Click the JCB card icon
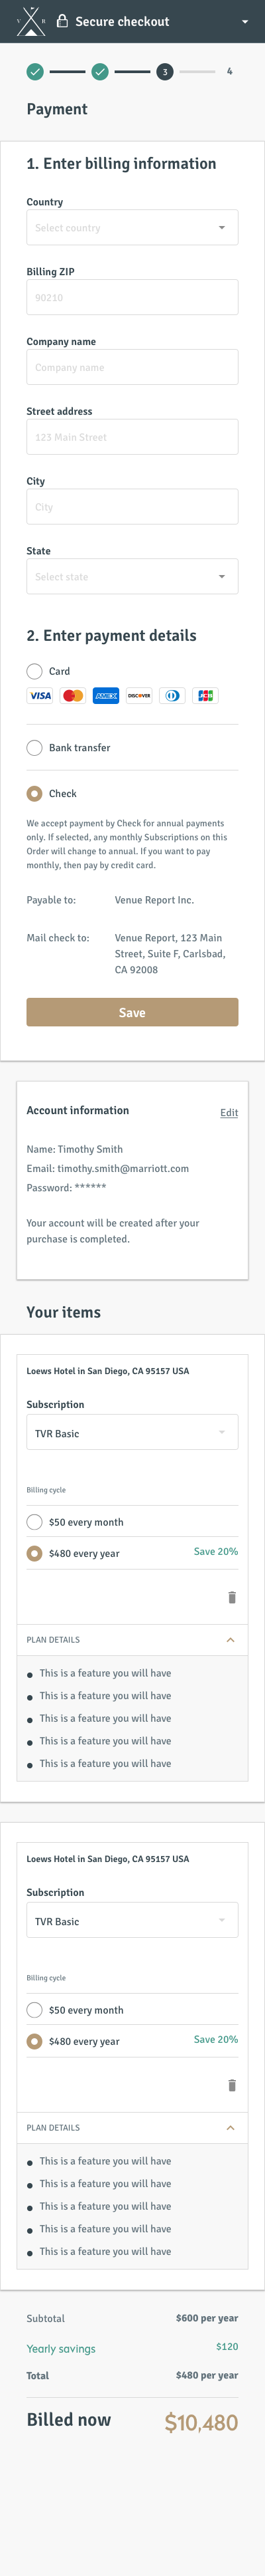Viewport: 265px width, 2576px height. (205, 695)
